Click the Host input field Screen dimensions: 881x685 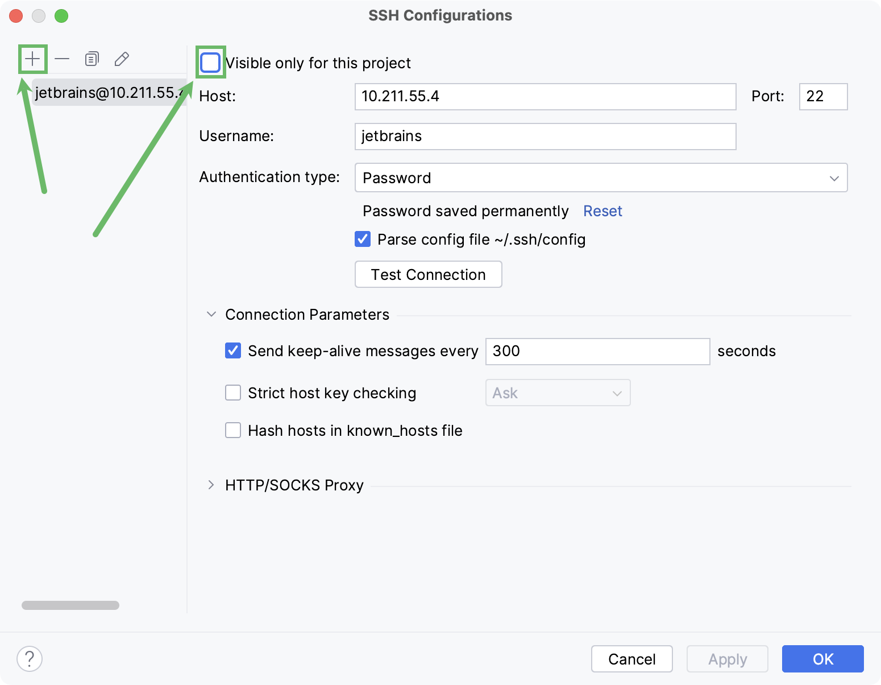pyautogui.click(x=545, y=97)
